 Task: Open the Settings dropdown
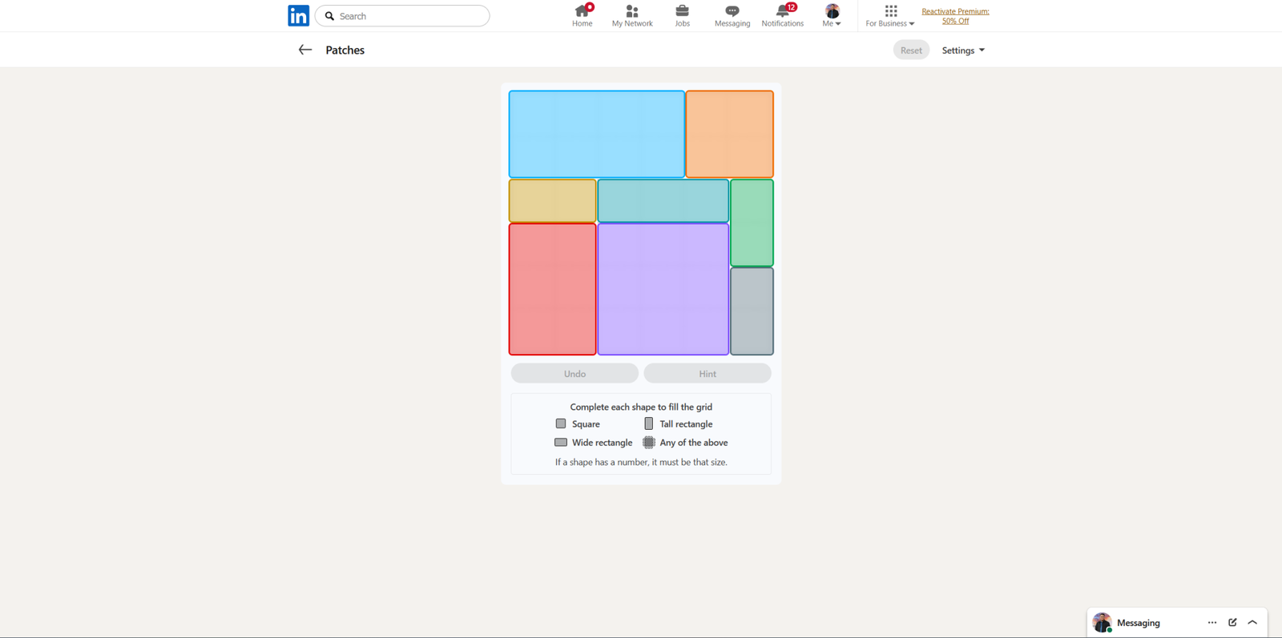click(x=962, y=50)
